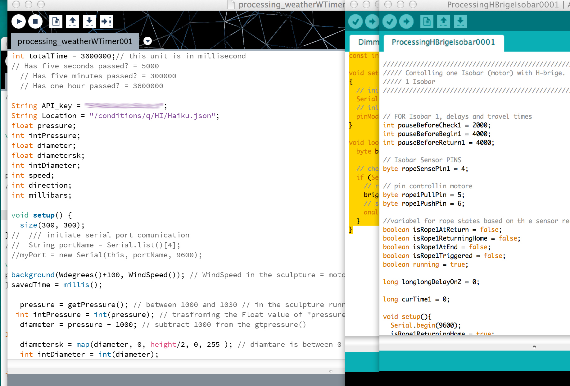The image size is (570, 386).
Task: Create new sketch in ProcessingHBrigeIsobar0001 window
Action: coord(427,21)
